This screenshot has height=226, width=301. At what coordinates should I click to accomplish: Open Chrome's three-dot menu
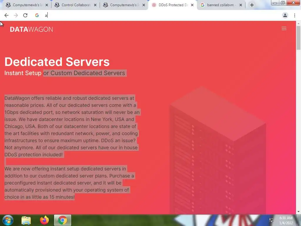[295, 15]
